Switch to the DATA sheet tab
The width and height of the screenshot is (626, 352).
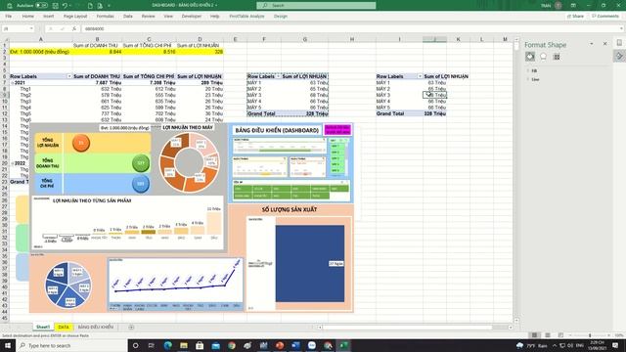tap(64, 327)
